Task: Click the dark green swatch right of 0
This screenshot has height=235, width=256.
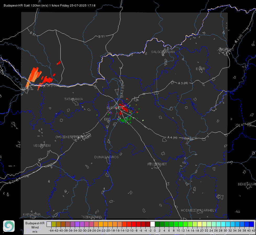Action: (x=157, y=224)
